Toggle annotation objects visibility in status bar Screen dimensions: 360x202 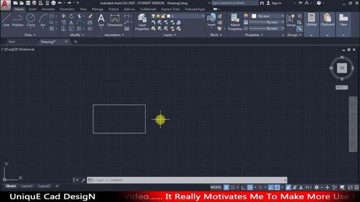pos(288,187)
